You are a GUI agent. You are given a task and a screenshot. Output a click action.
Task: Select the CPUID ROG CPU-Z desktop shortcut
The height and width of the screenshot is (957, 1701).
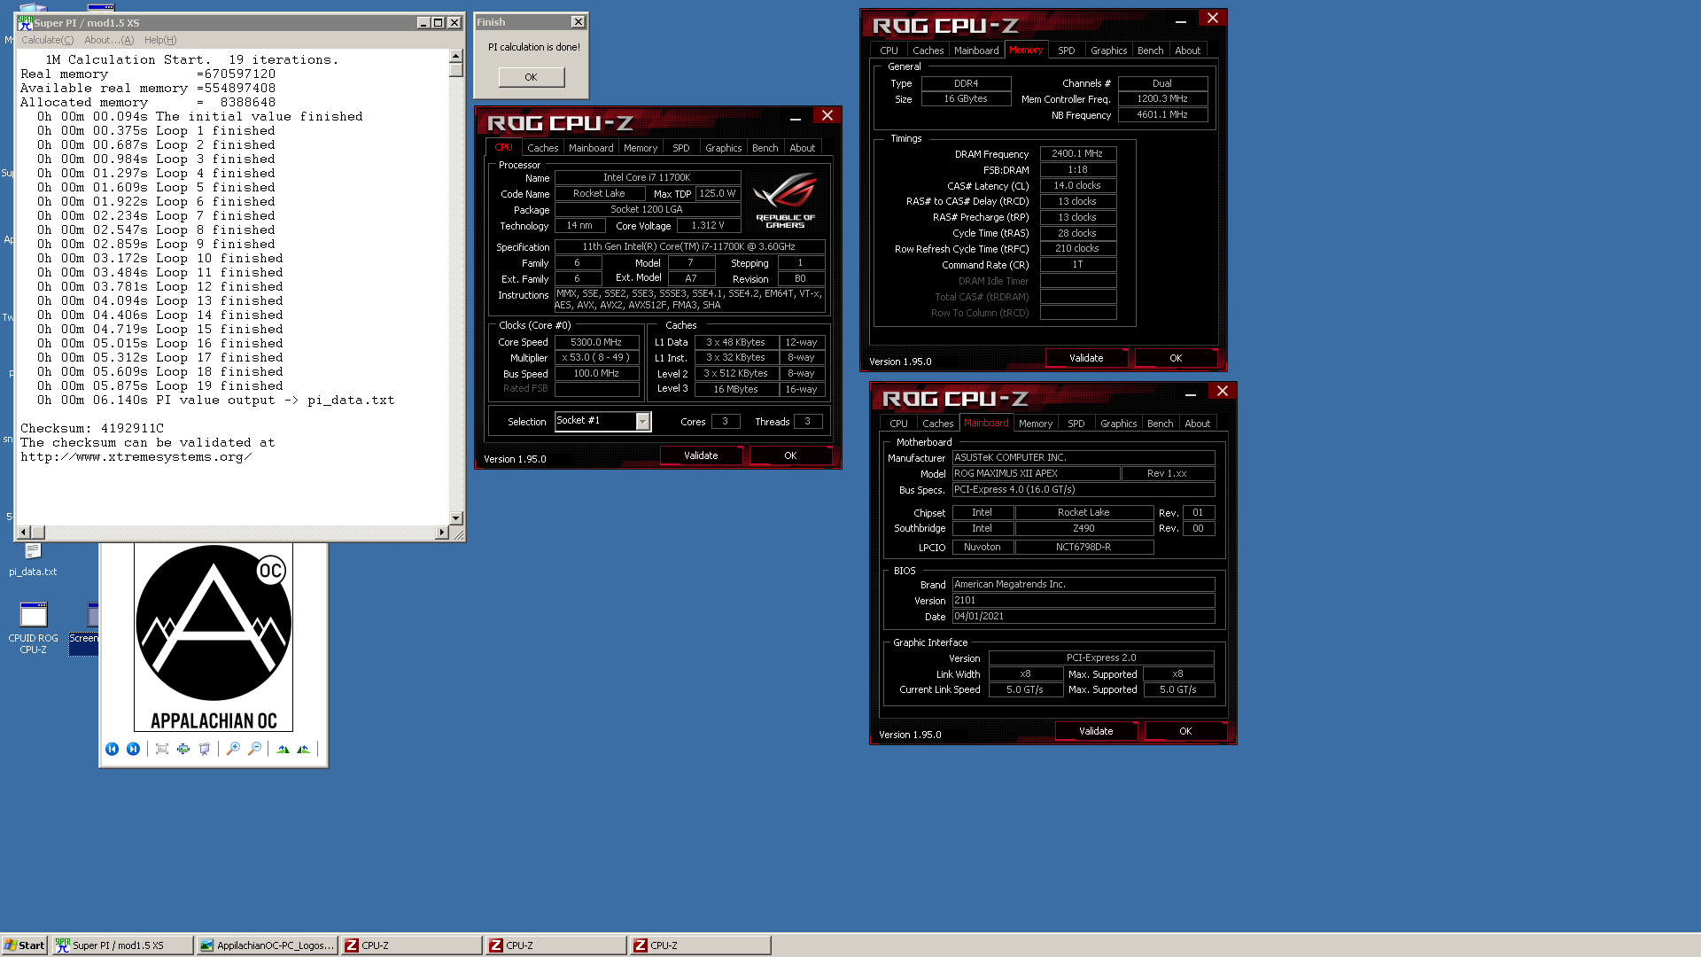(x=33, y=628)
